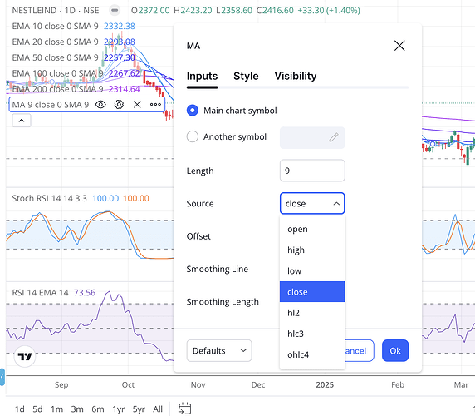Click the NESTLEIND symbol title
This screenshot has width=475, height=416.
click(34, 11)
